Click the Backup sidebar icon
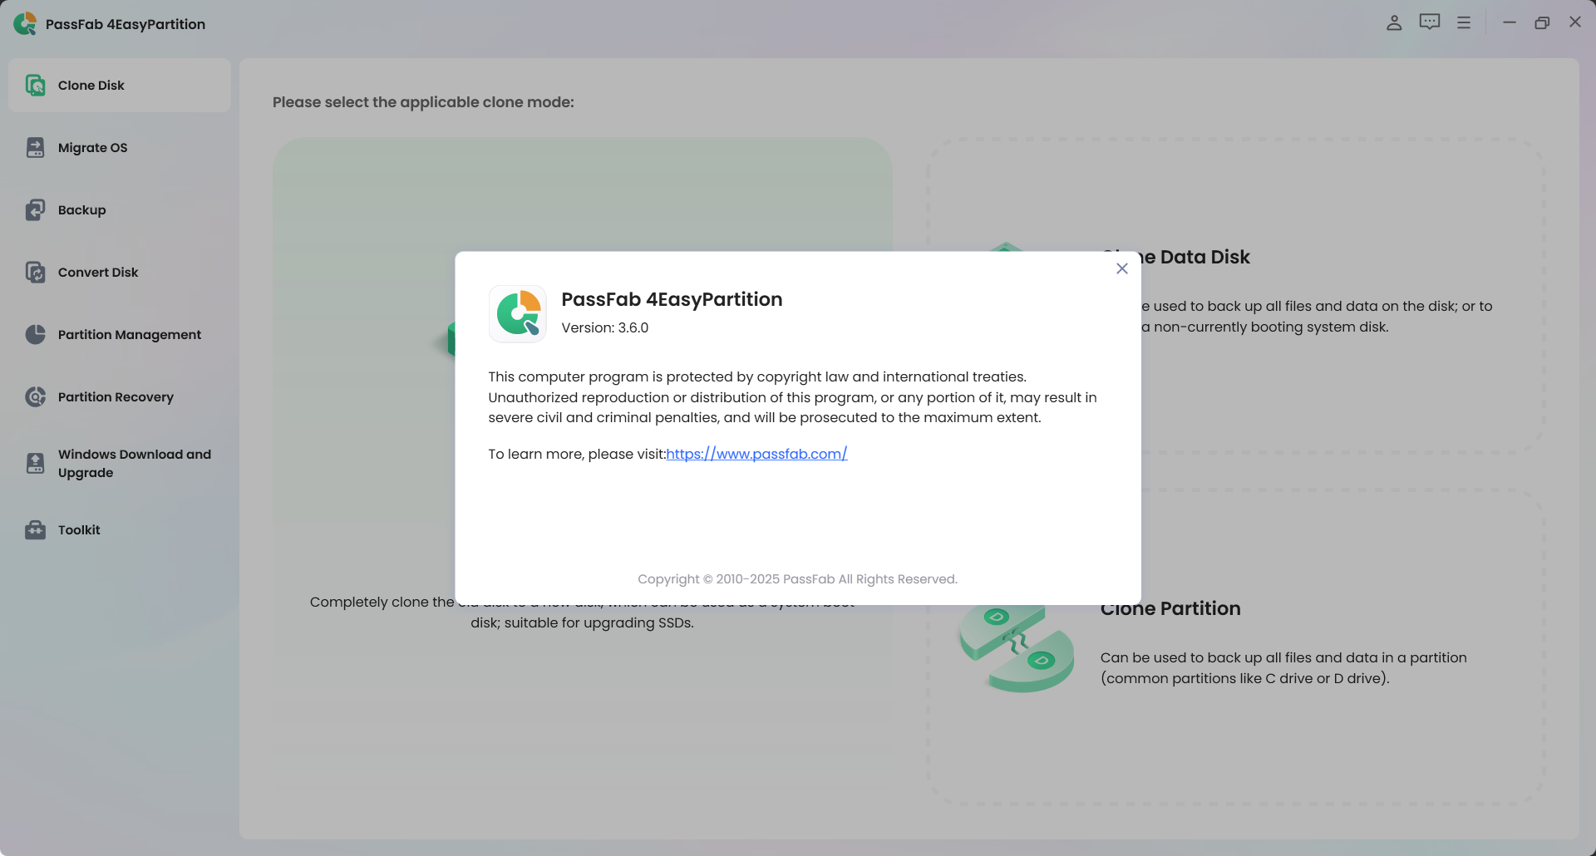This screenshot has height=856, width=1596. [35, 209]
